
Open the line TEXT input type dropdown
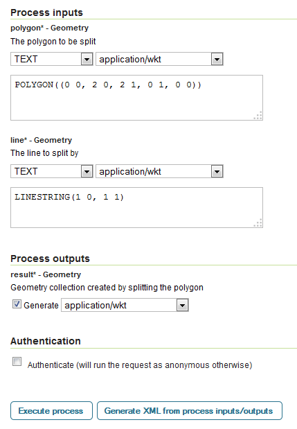tap(52, 171)
